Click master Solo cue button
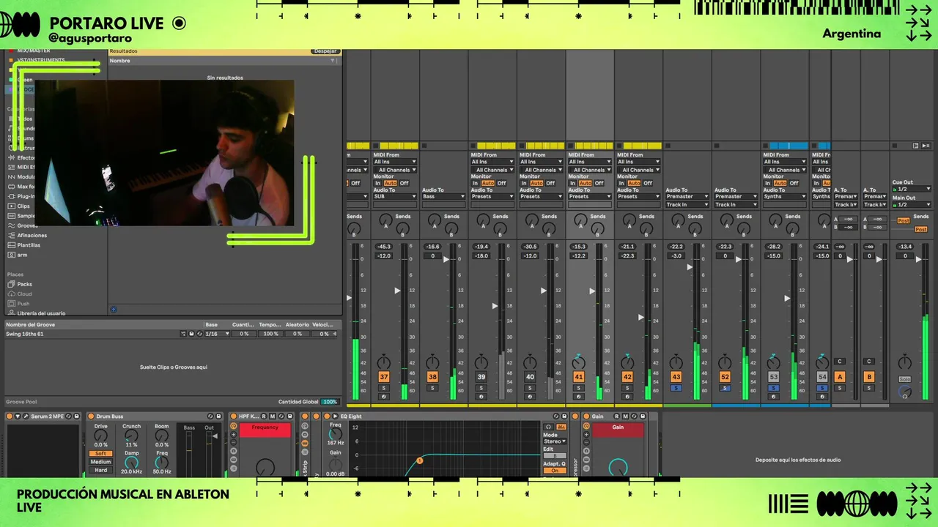 point(905,378)
